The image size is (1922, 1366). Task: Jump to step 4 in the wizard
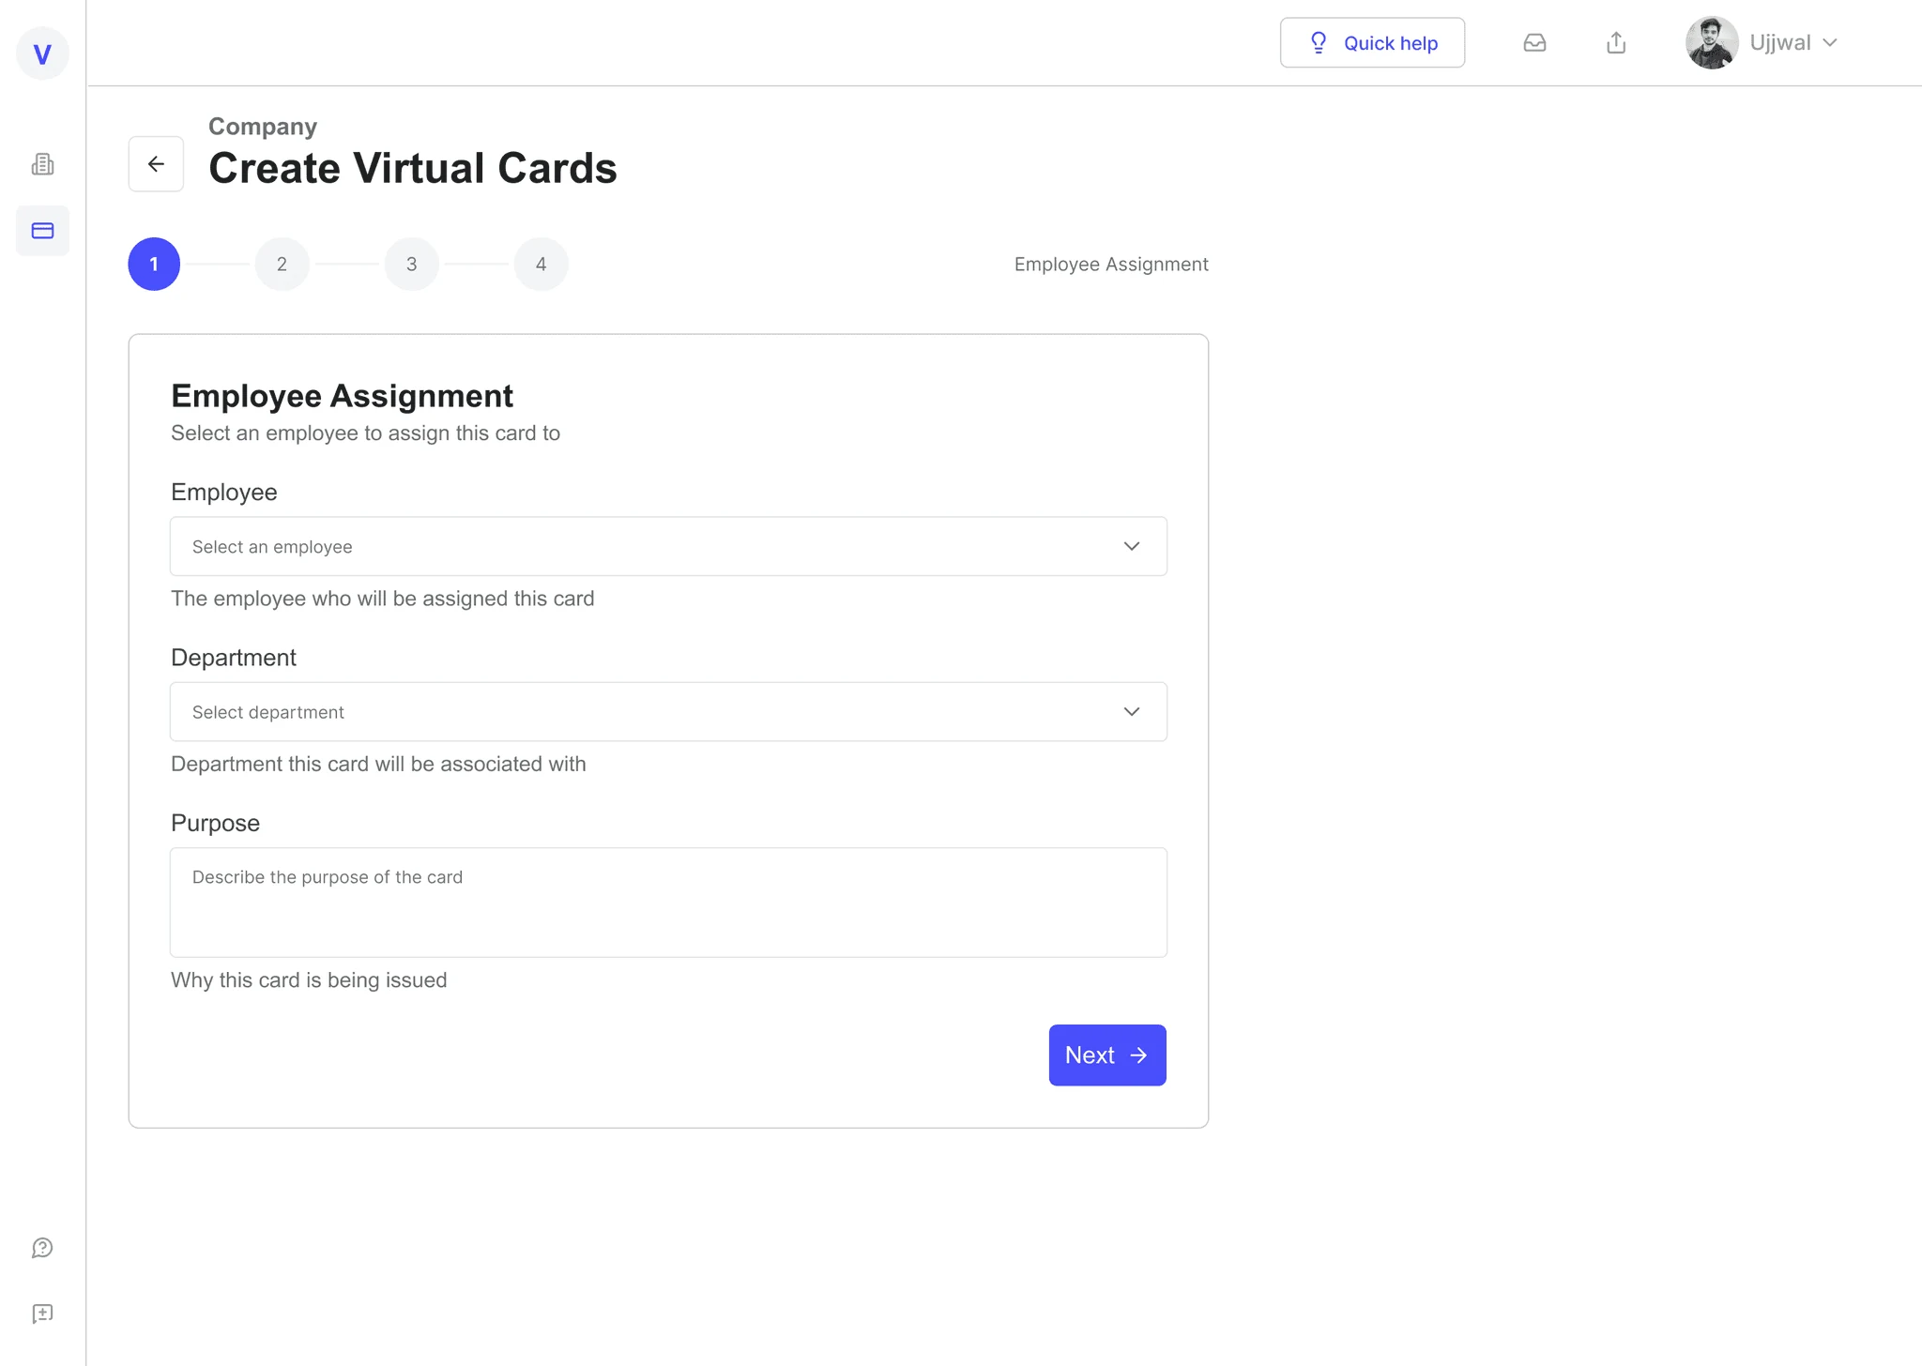(x=541, y=264)
